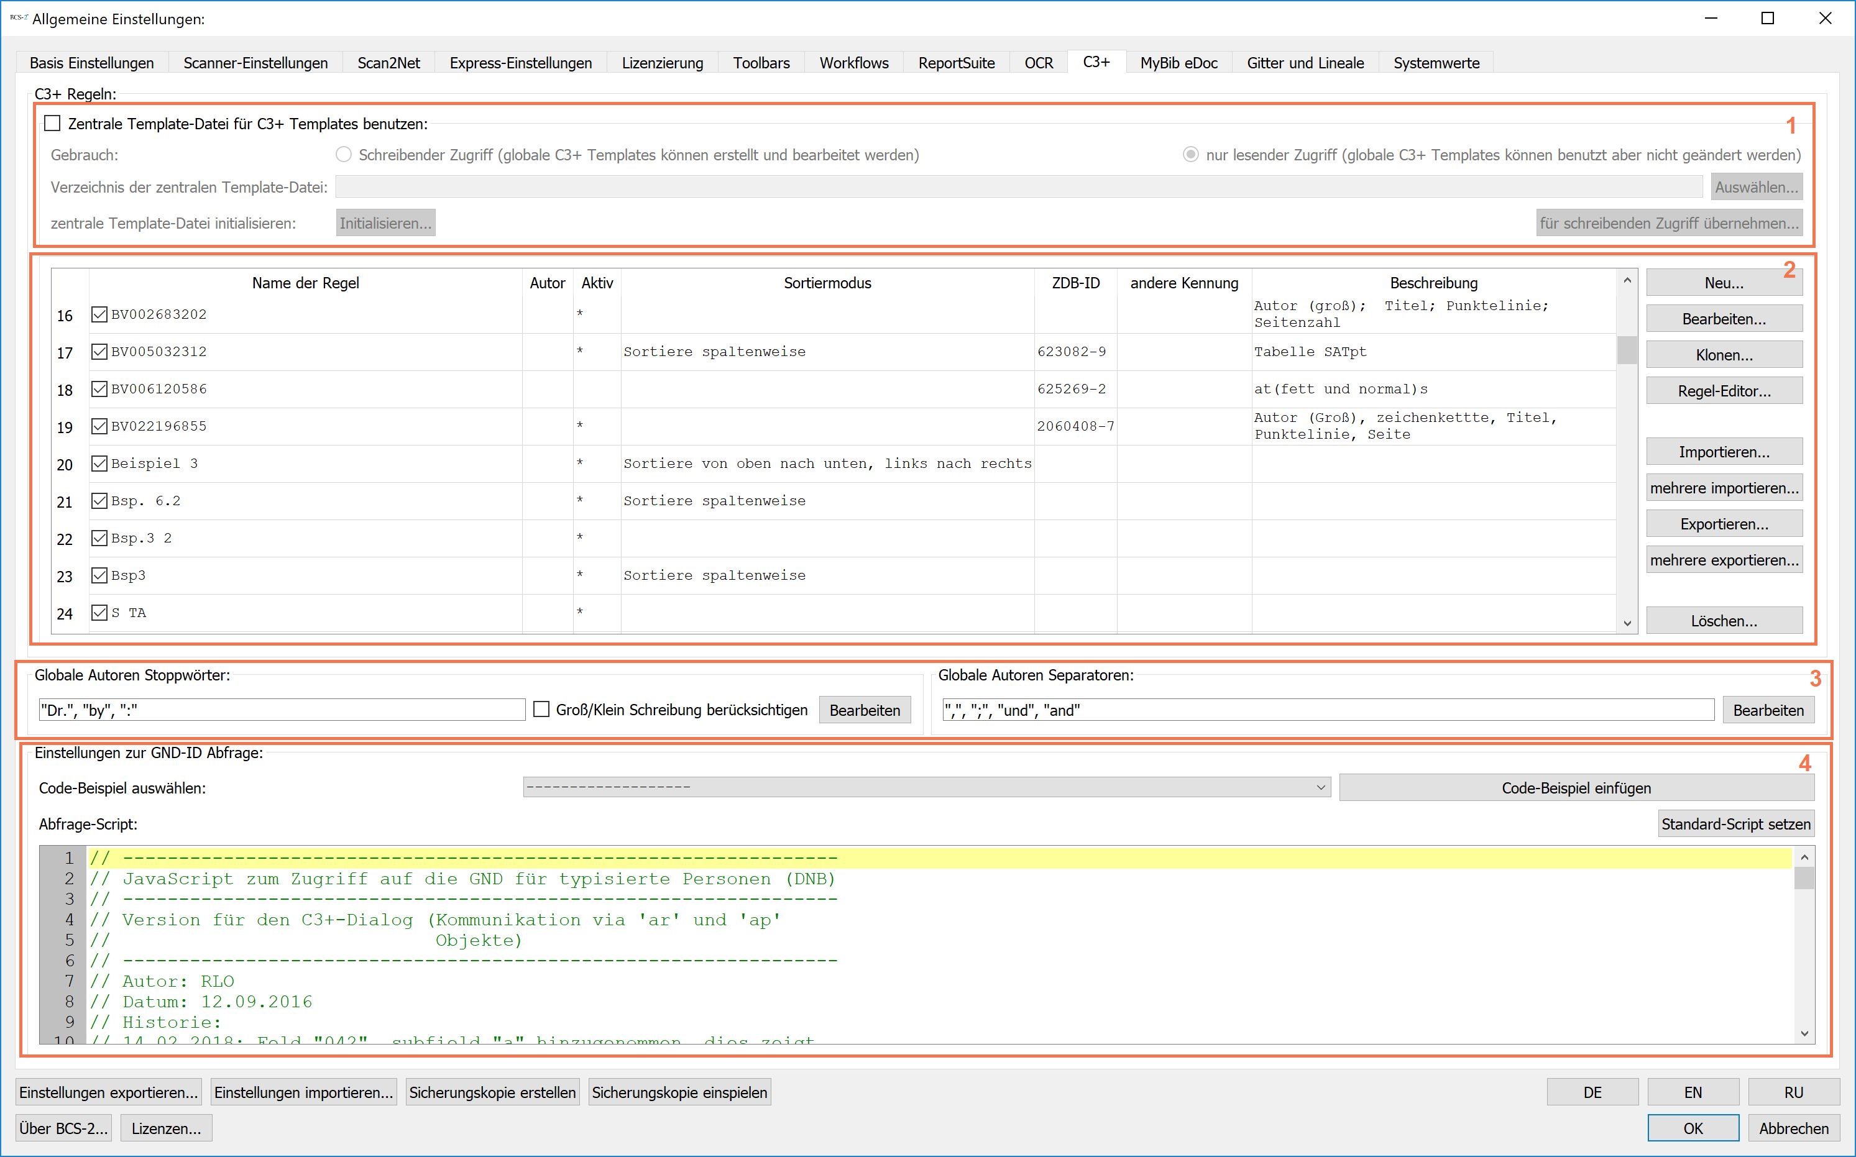
Task: Click 'Bearbeiten...' button beside rules table
Action: point(1724,318)
